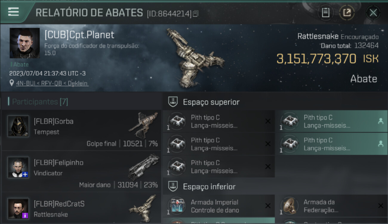The width and height of the screenshot is (388, 224).
Task: Open Armada Imperial Controle de dano module
Action: (219, 206)
